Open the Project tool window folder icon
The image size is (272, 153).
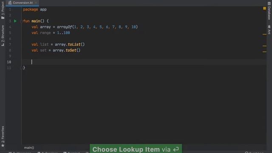coord(3,18)
